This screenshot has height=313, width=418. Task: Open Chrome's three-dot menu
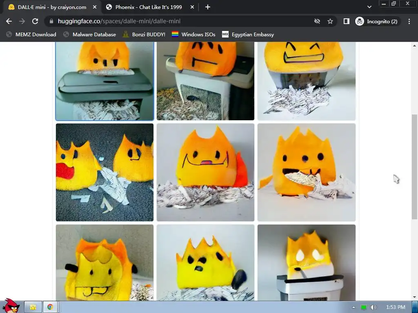(x=409, y=21)
